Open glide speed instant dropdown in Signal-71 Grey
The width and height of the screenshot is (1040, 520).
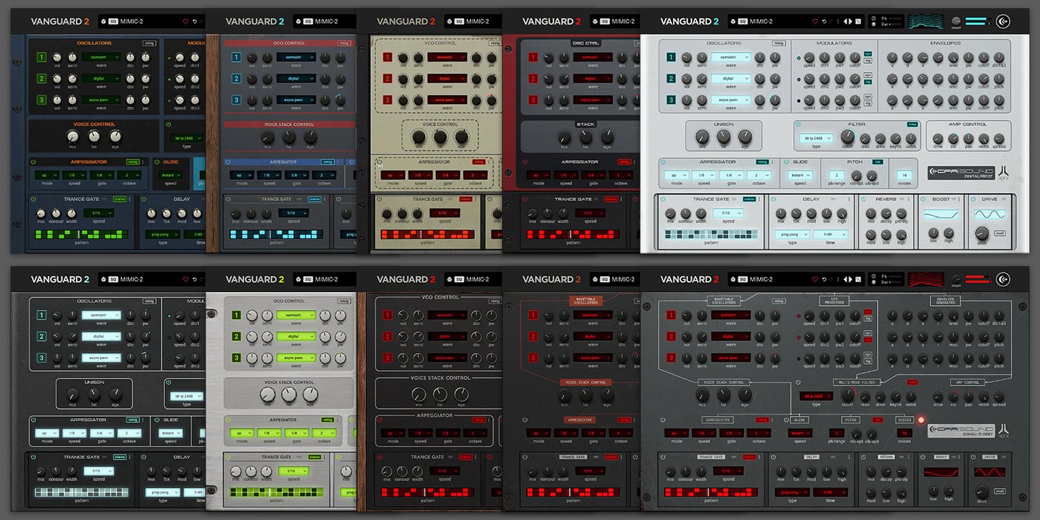[x=800, y=433]
